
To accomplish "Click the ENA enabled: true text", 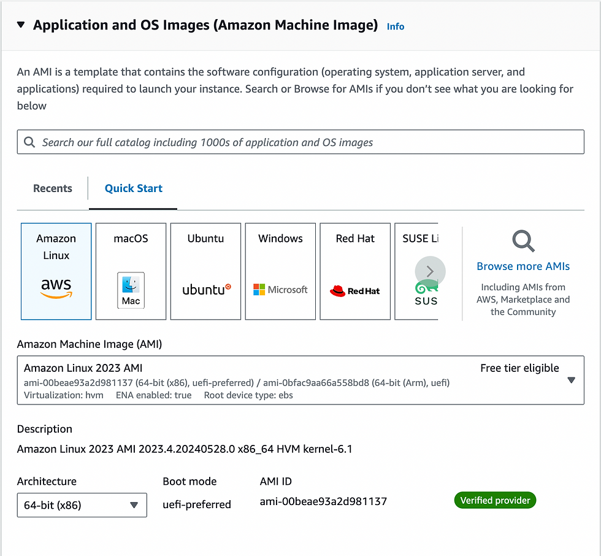I will [x=154, y=395].
